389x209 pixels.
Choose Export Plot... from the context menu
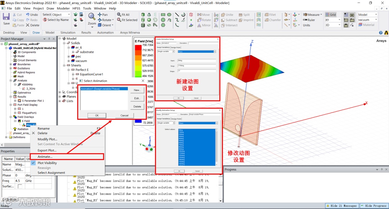47,150
